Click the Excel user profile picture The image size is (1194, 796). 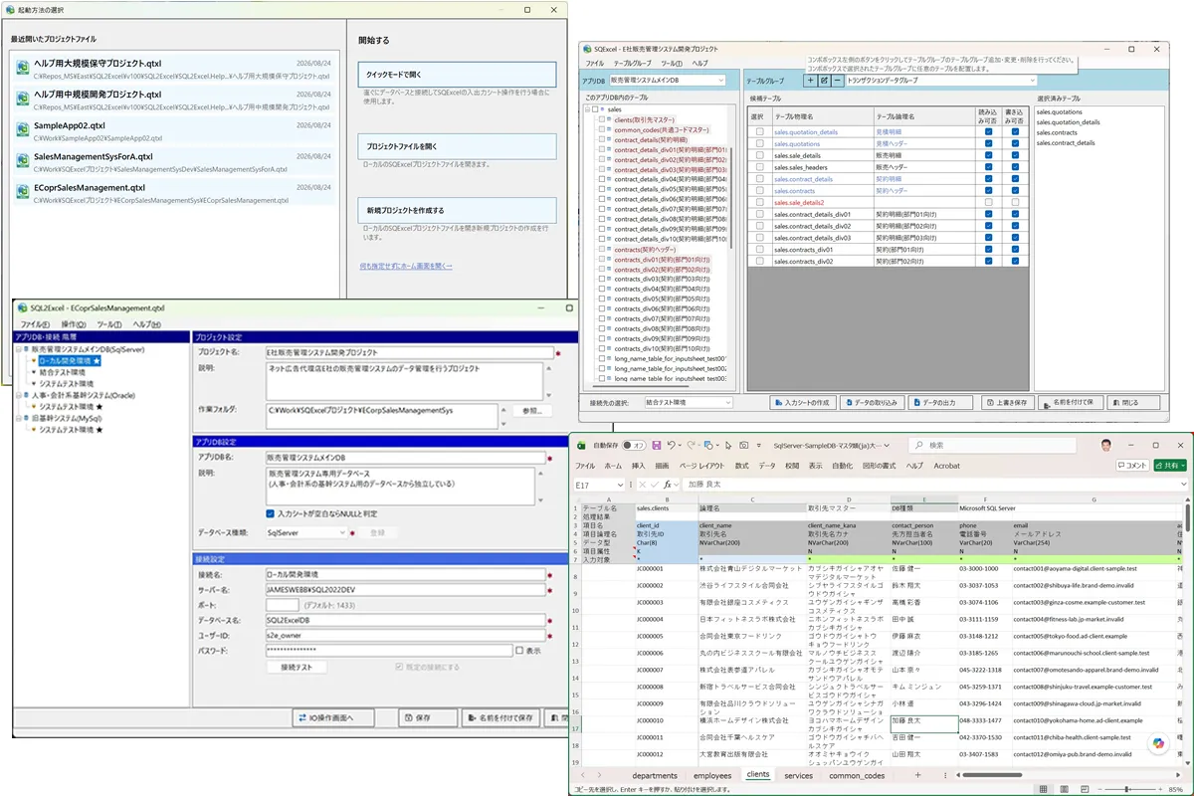click(1105, 445)
